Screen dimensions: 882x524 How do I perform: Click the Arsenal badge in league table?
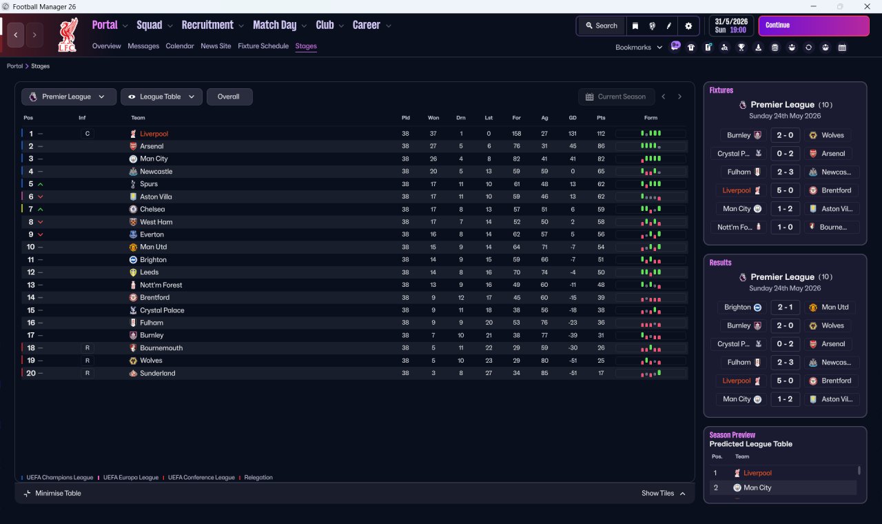click(x=134, y=146)
